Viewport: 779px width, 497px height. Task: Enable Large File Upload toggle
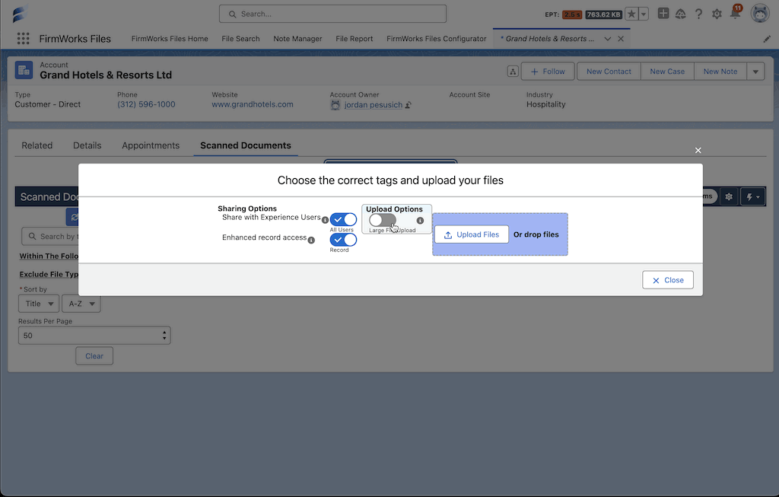(383, 220)
